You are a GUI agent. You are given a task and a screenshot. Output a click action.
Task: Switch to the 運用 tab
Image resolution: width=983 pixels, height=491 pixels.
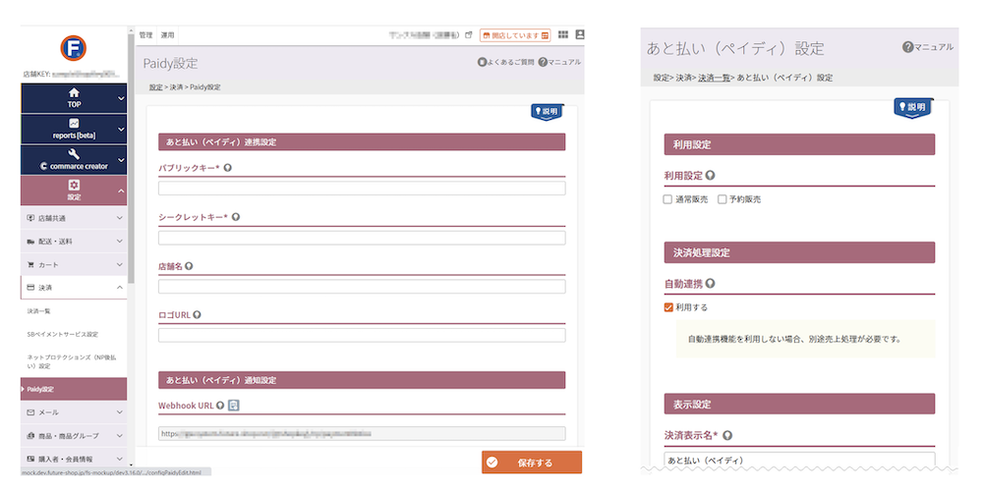[x=167, y=35]
